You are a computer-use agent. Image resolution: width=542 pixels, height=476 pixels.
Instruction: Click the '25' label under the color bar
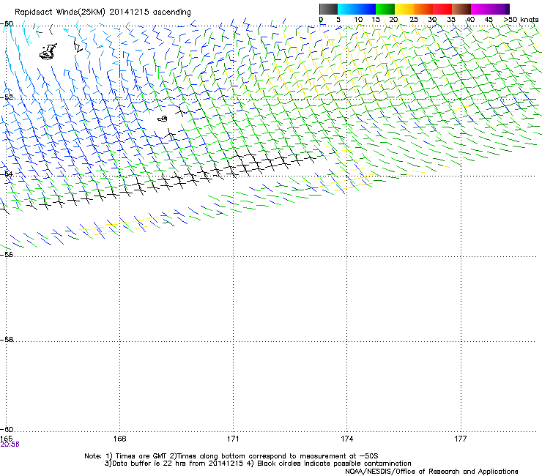414,20
